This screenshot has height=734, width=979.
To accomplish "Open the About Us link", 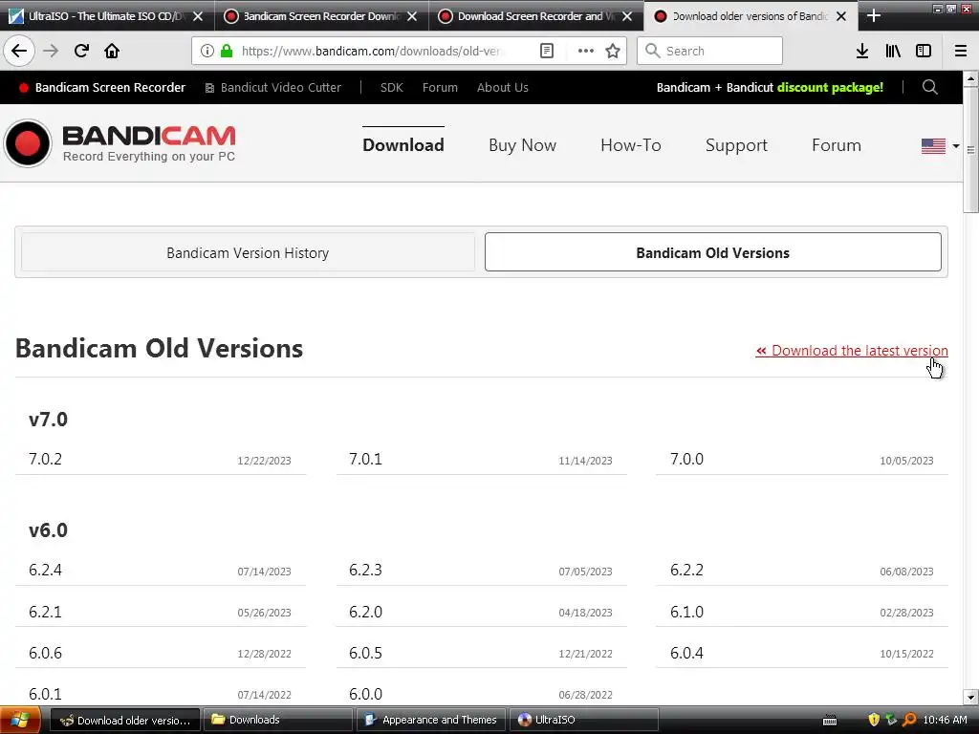I will 503,87.
